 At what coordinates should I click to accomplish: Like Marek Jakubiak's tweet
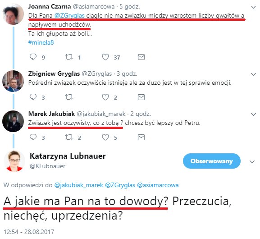[x=105, y=137]
